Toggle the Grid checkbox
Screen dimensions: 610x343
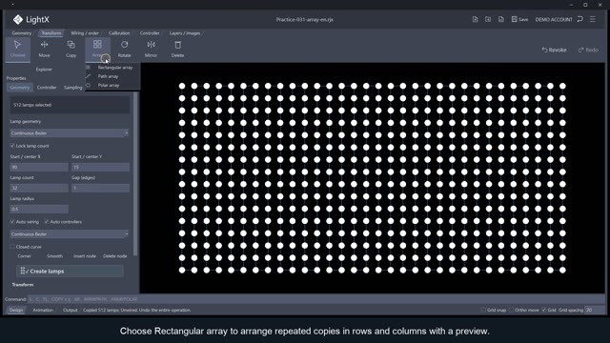544,310
